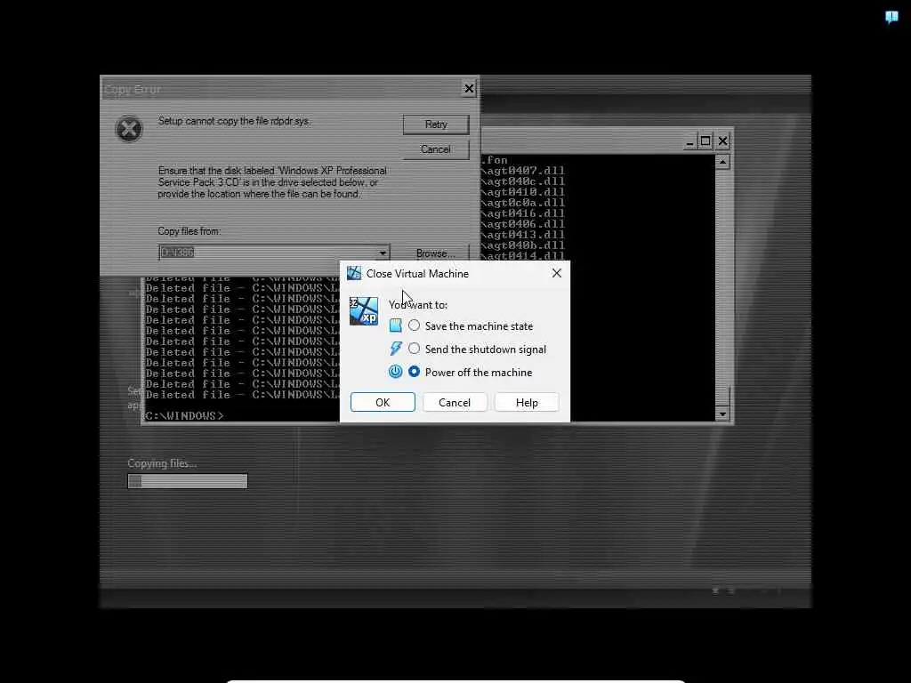The image size is (911, 683).
Task: Close the Copy Error dialog
Action: [x=469, y=89]
